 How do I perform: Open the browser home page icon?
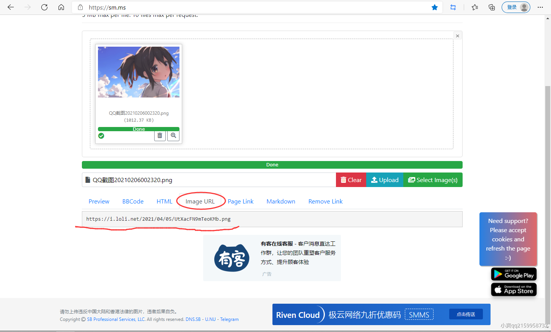point(61,7)
